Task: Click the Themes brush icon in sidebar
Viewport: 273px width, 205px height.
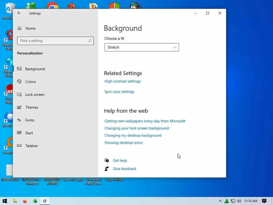Action: (19, 107)
